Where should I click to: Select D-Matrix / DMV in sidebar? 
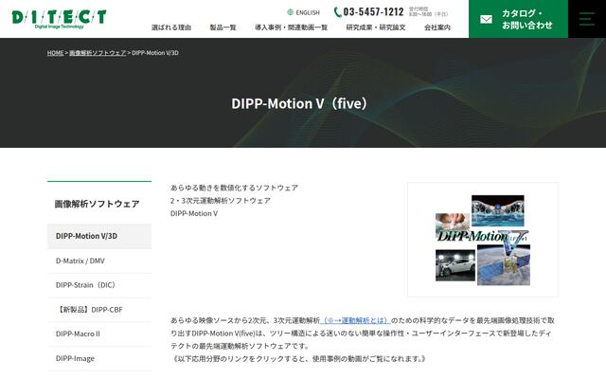coord(99,262)
